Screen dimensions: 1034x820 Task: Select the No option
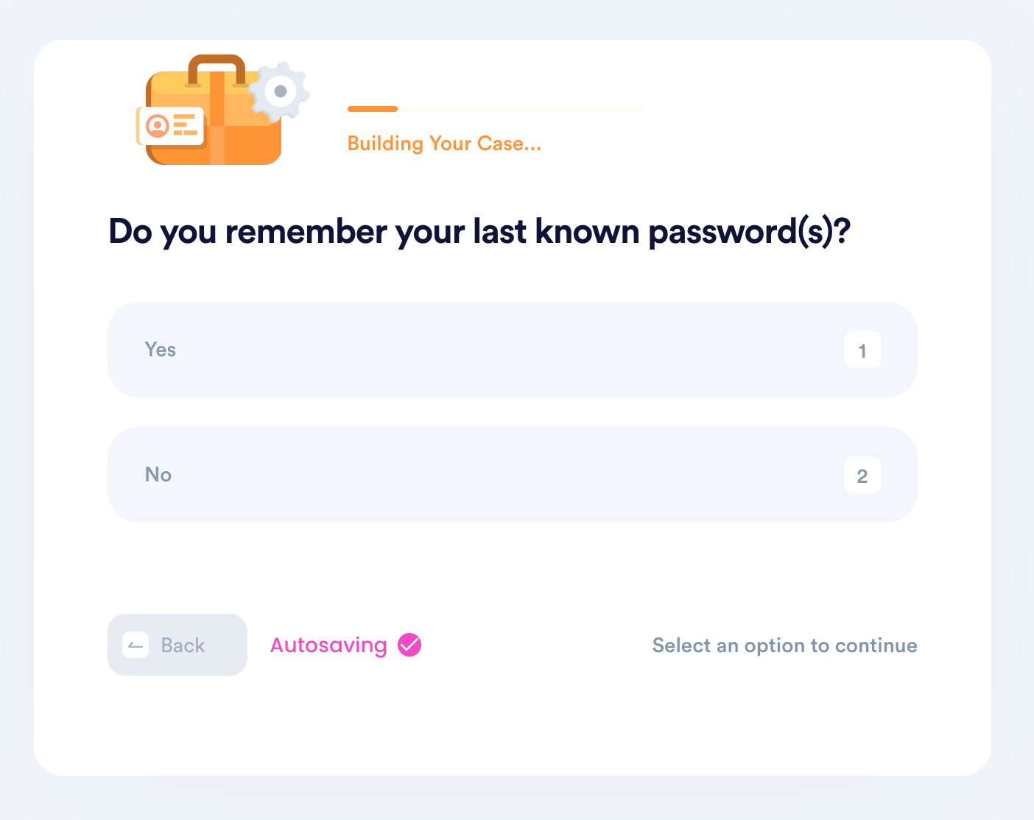(513, 475)
